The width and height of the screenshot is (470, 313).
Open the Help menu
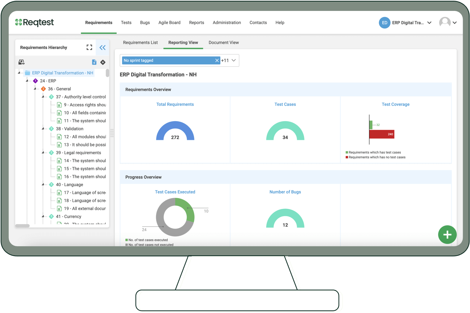280,23
